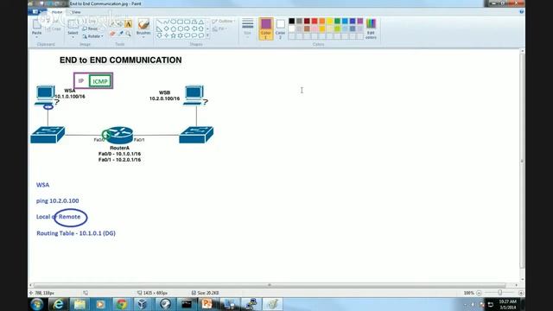This screenshot has height=311, width=553.
Task: Open Command Prompt from taskbar
Action: [x=187, y=304]
